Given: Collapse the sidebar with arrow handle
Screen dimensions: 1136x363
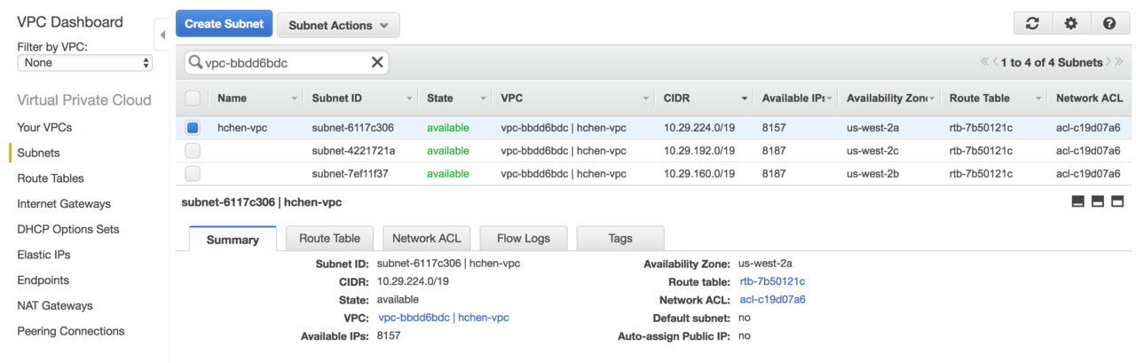Looking at the screenshot, I should click(162, 36).
